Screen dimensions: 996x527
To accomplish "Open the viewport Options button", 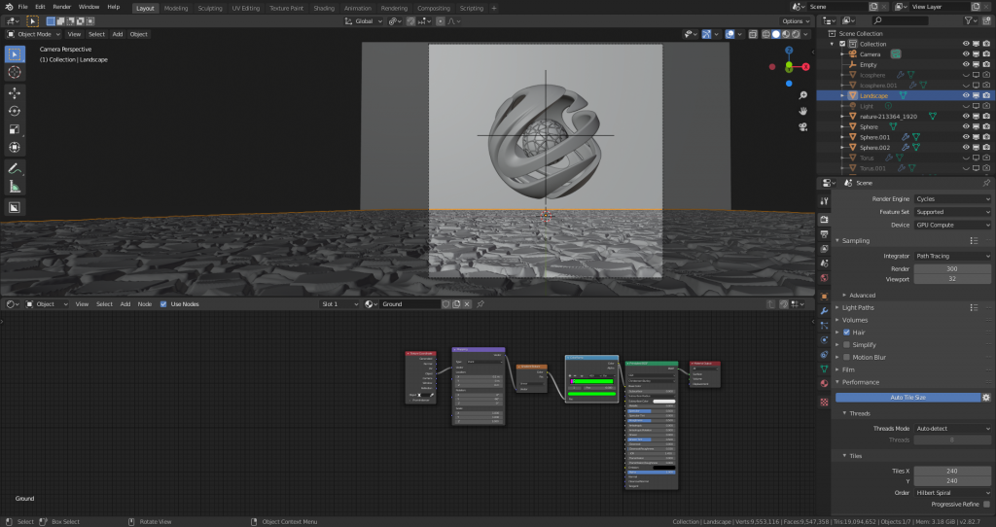I will click(796, 21).
